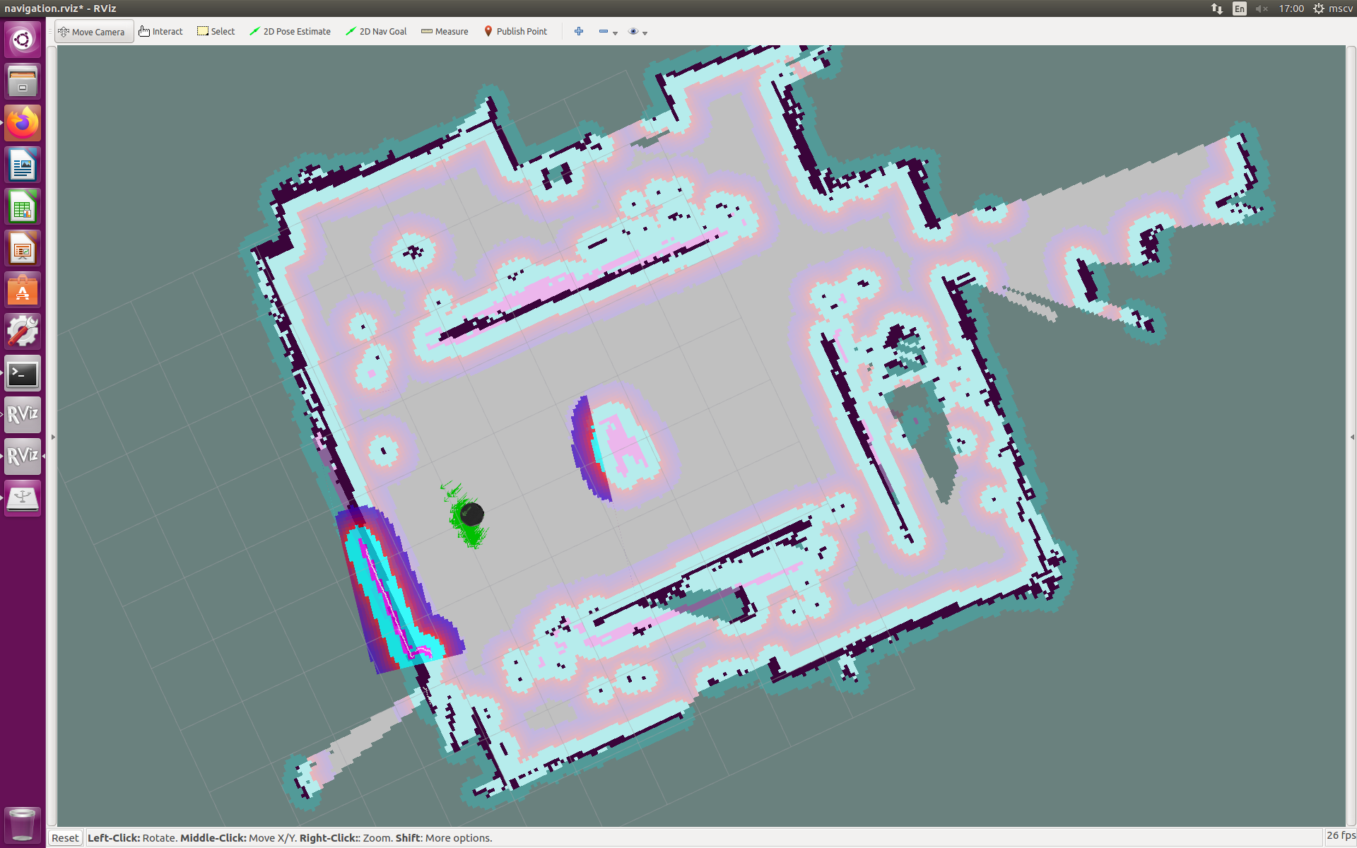This screenshot has width=1357, height=848.
Task: Activate the Interact tool
Action: (x=161, y=32)
